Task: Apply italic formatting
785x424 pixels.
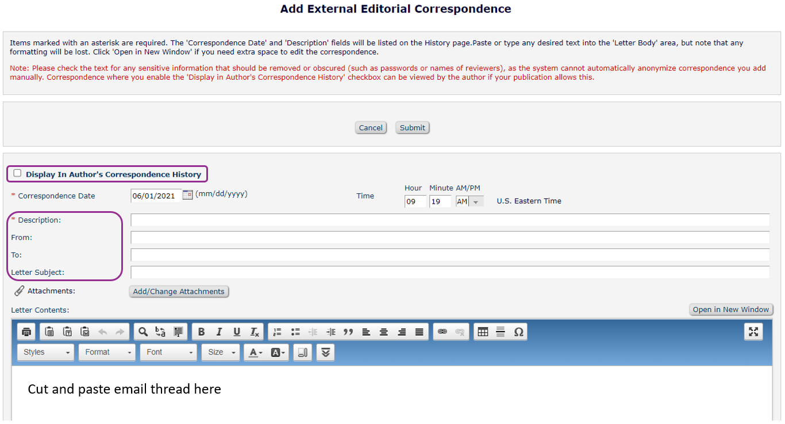Action: click(x=219, y=332)
